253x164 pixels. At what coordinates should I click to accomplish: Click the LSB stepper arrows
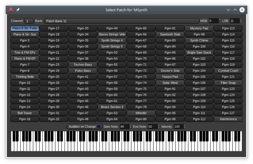241,21
